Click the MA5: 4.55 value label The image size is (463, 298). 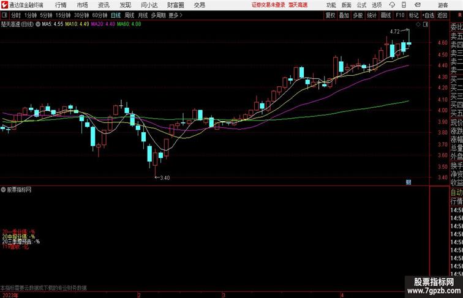[x=52, y=24]
